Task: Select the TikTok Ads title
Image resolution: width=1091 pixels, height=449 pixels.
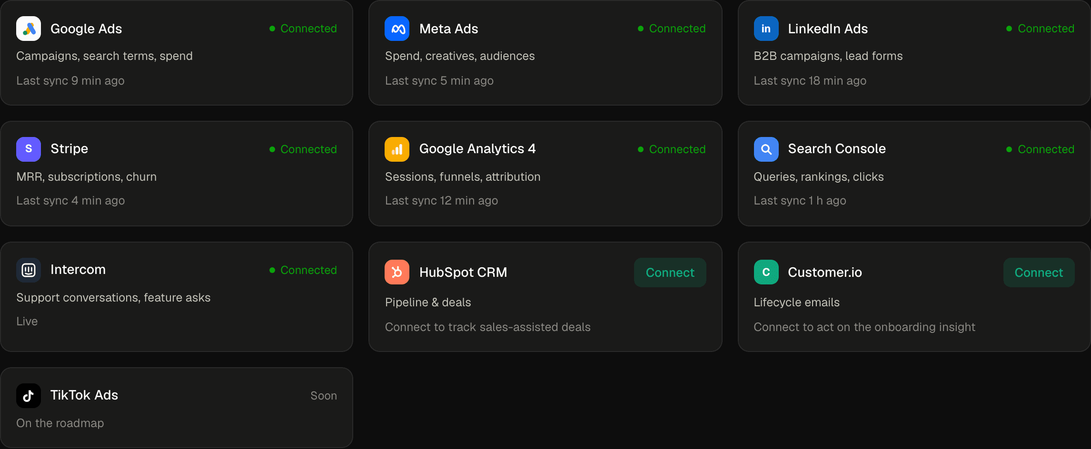Action: coord(84,395)
